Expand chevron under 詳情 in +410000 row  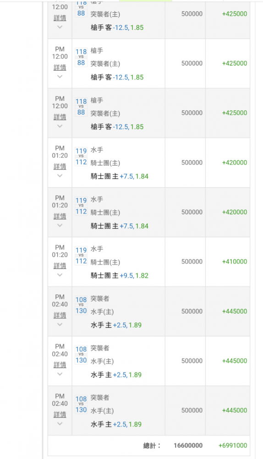coord(60,275)
